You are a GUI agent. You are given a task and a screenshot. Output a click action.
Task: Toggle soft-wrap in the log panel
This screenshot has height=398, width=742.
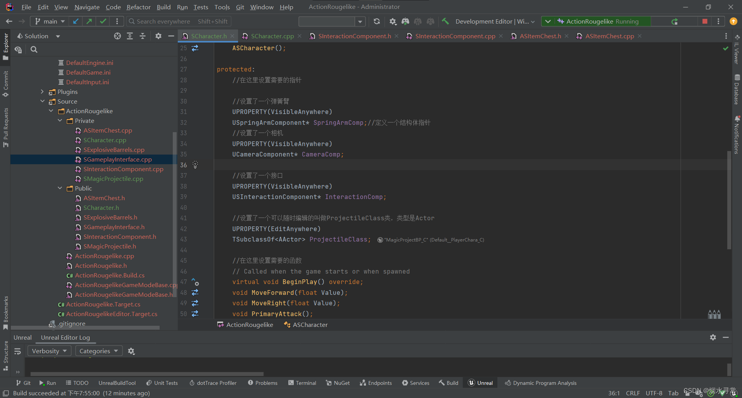pyautogui.click(x=17, y=351)
